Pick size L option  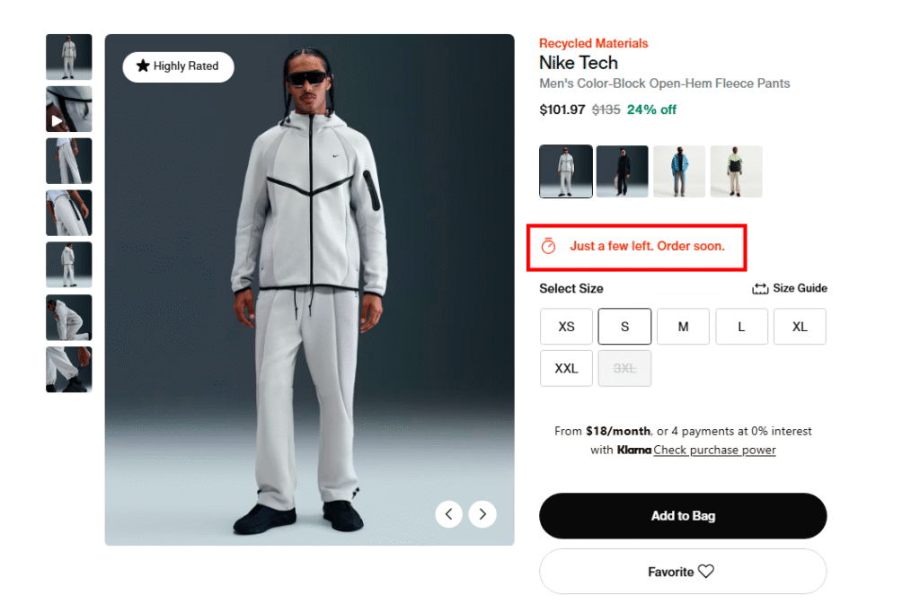741,327
